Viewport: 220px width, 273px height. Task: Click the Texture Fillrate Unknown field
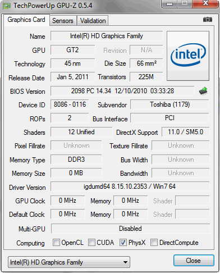(181, 145)
